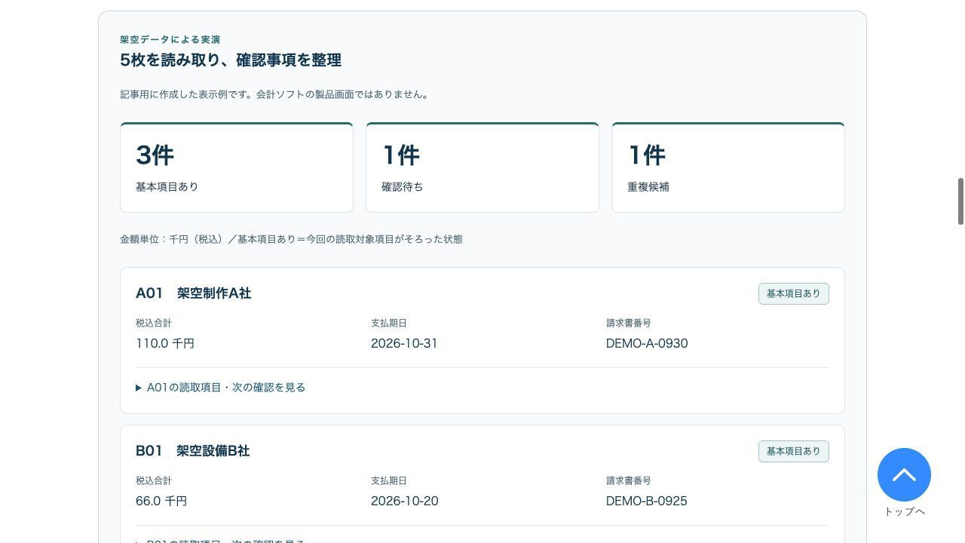Click the '請求書番号' label in A01 card
The image size is (965, 543).
pyautogui.click(x=629, y=323)
